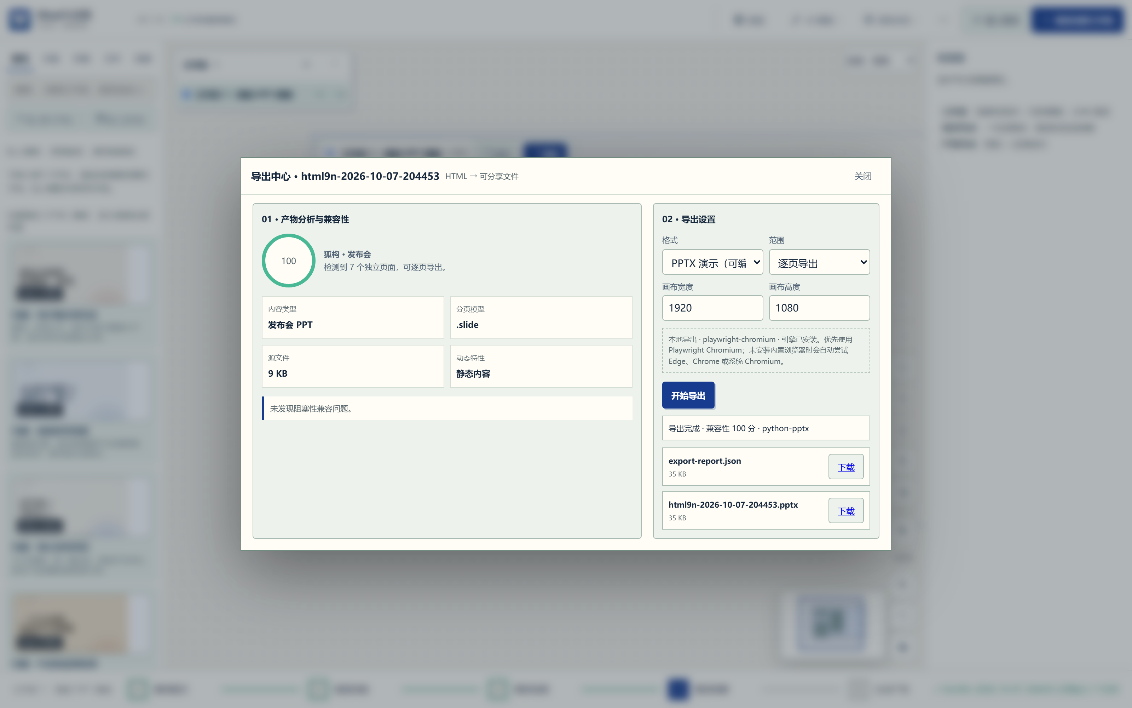Image resolution: width=1132 pixels, height=708 pixels.
Task: Click the compatibility score circle showing 100
Action: (x=289, y=260)
